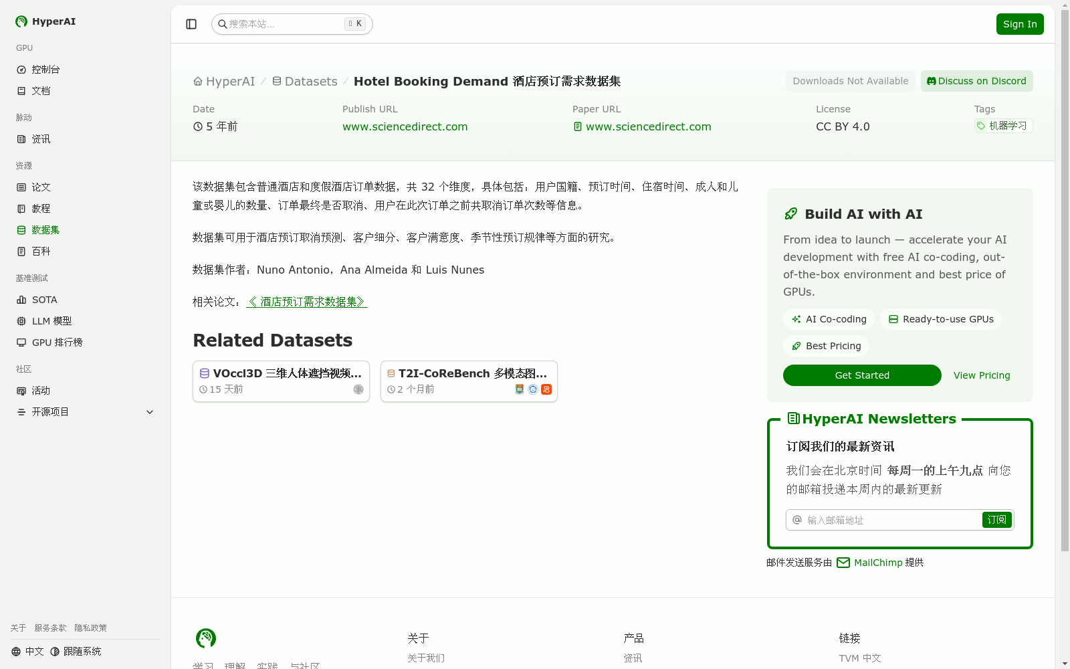The image size is (1070, 669).
Task: Click the 订阅 subscribe button
Action: click(x=996, y=520)
